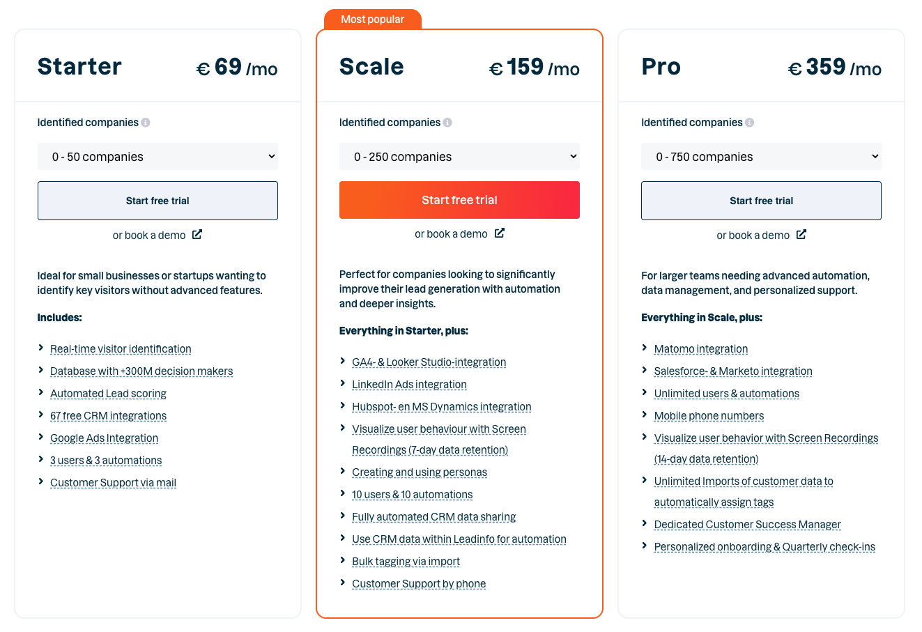Click the Most popular badge tab
Viewport: 922px width, 632px height.
point(372,20)
